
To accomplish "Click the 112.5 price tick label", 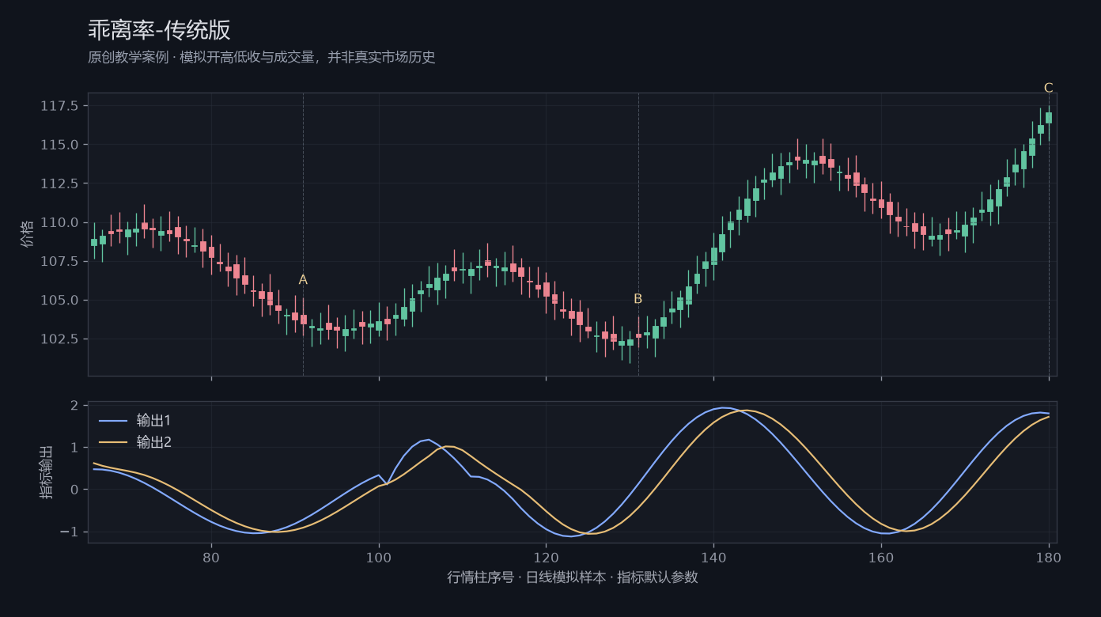I will click(59, 184).
